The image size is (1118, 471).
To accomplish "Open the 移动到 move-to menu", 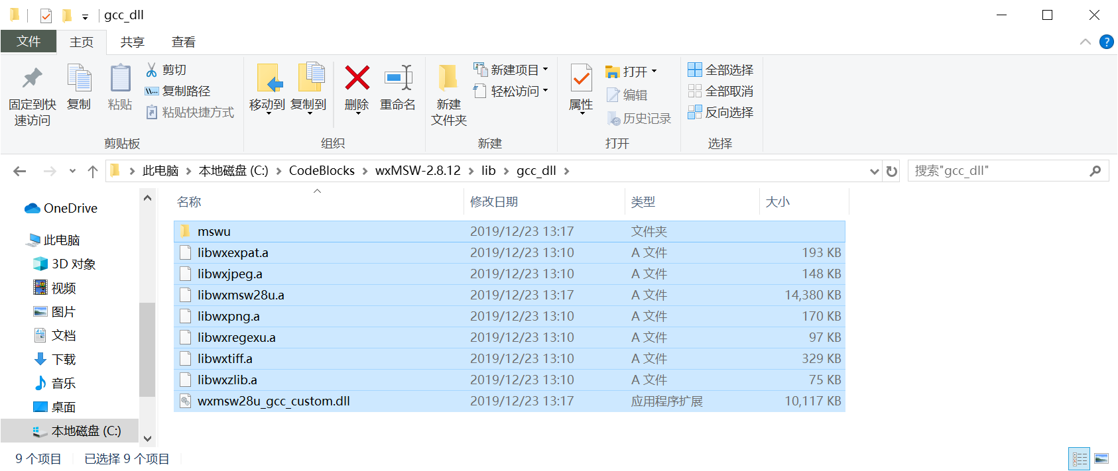I will 267,89.
